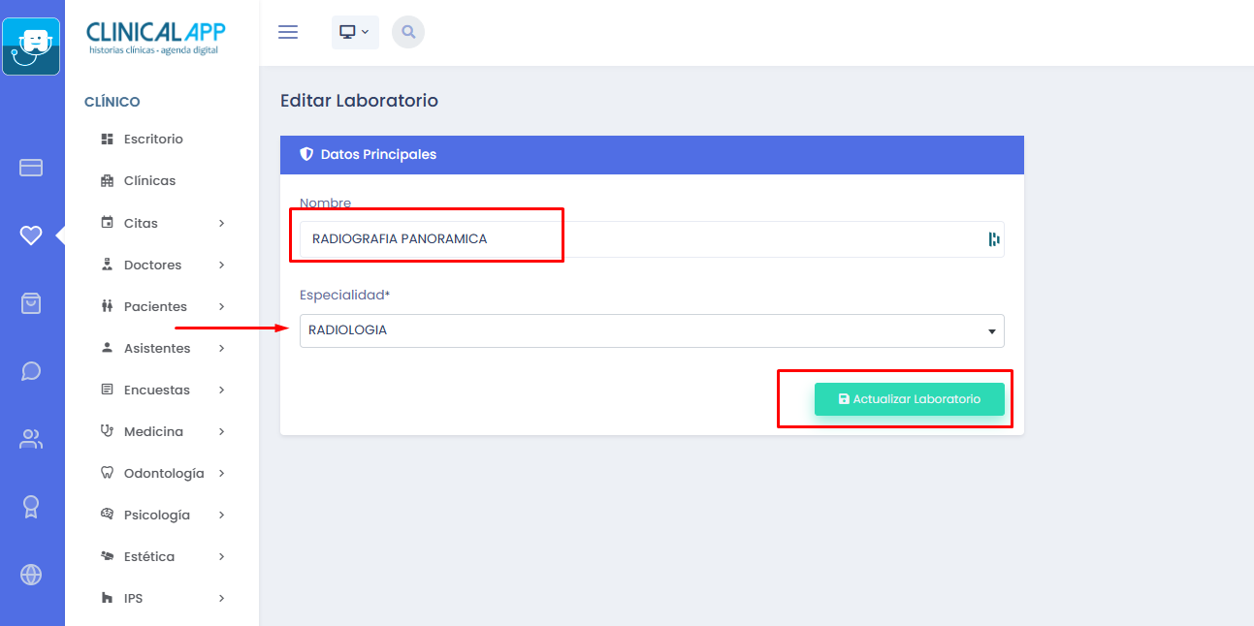This screenshot has width=1254, height=626.
Task: Click the chat bubble icon in rail
Action: pos(31,371)
